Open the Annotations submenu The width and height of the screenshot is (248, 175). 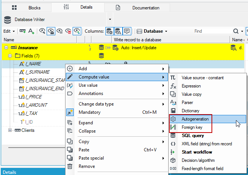point(117,94)
